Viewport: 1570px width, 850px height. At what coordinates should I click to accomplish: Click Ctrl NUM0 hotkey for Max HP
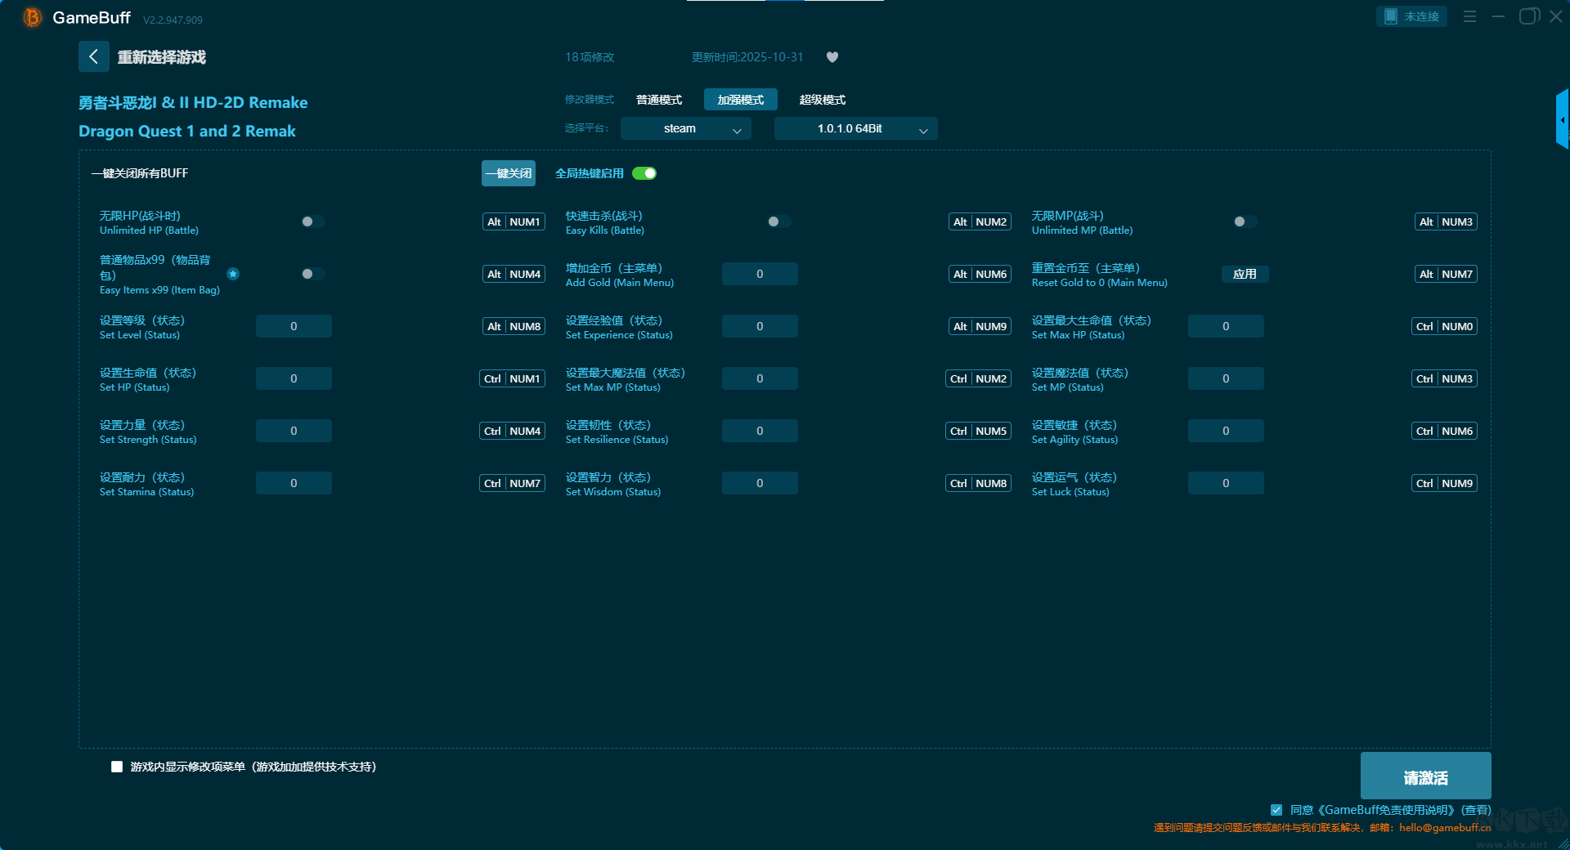point(1444,326)
